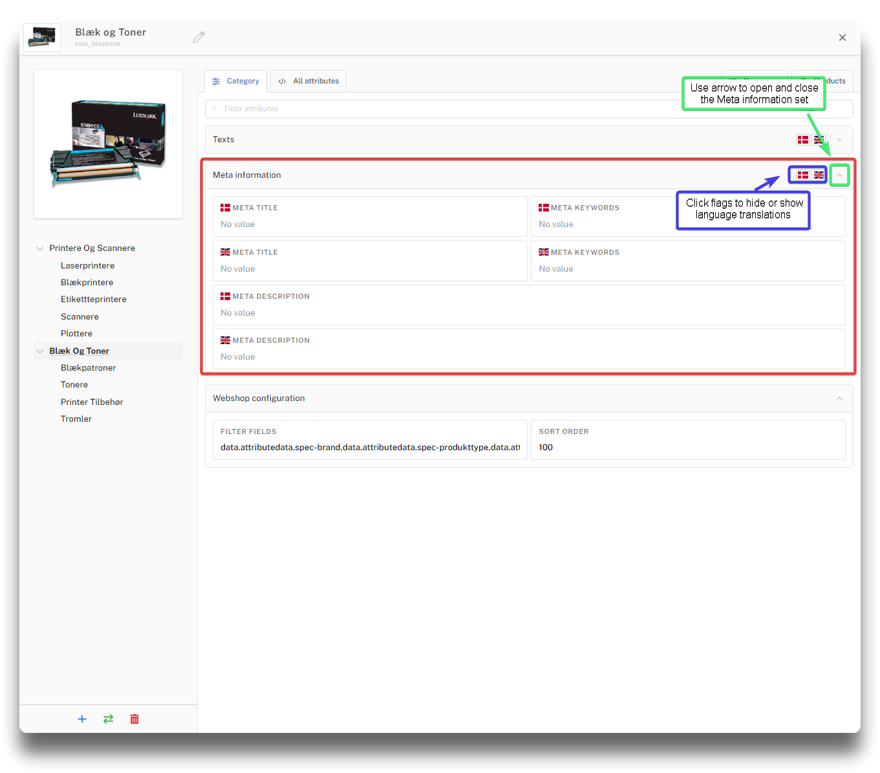Collapse the Webshop configuration section
880x773 pixels.
click(x=839, y=398)
